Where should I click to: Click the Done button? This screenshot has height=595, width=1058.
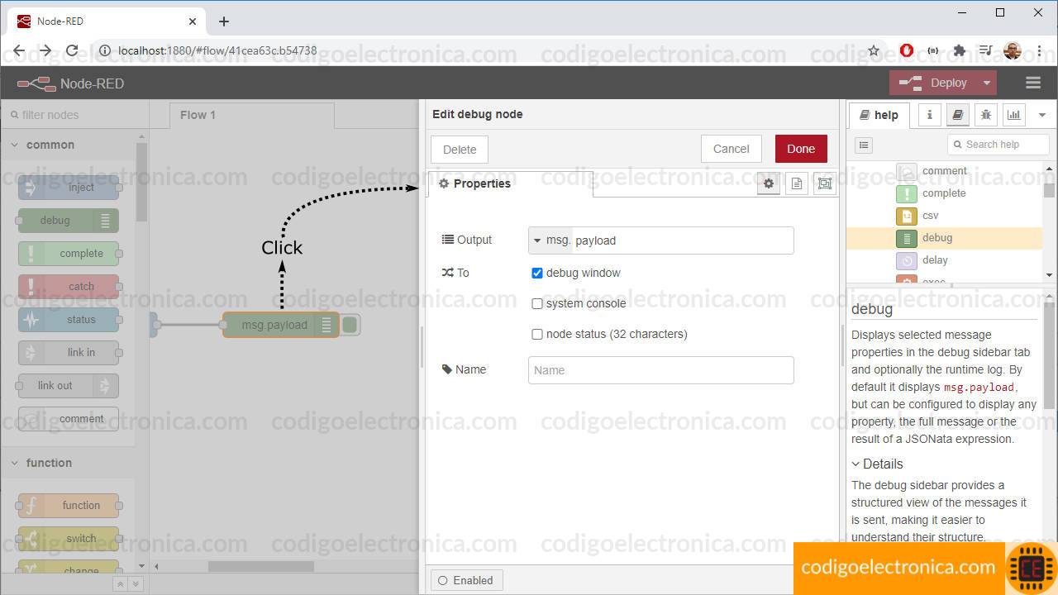[x=801, y=149]
